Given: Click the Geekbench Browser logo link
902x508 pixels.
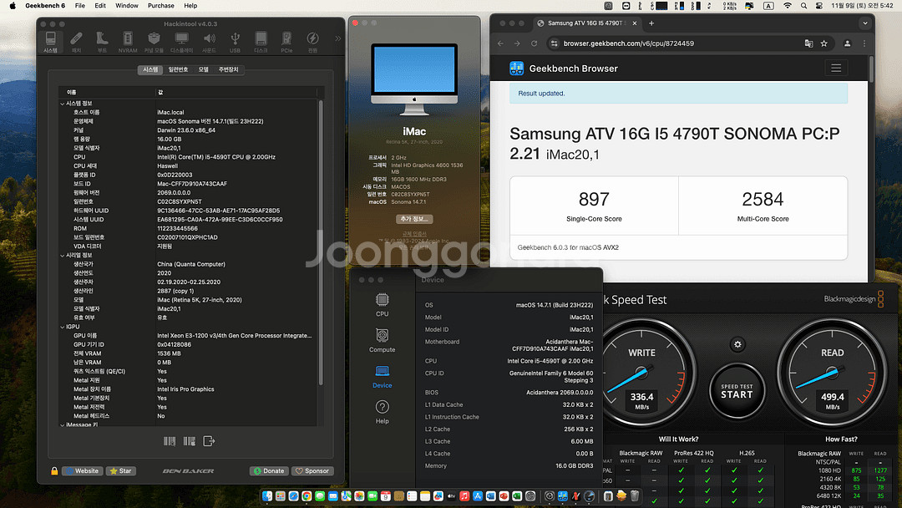Looking at the screenshot, I should [564, 69].
